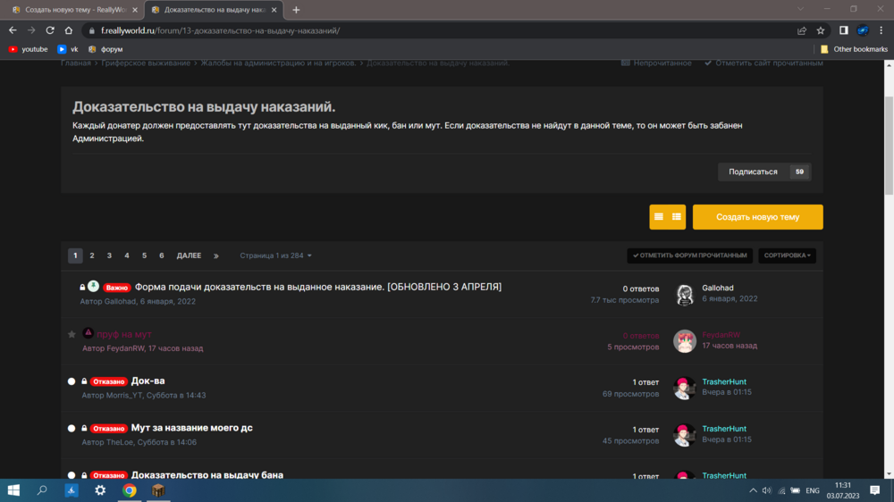
Task: Click the unread dot beside Мут за название моего дс
Action: 72,428
